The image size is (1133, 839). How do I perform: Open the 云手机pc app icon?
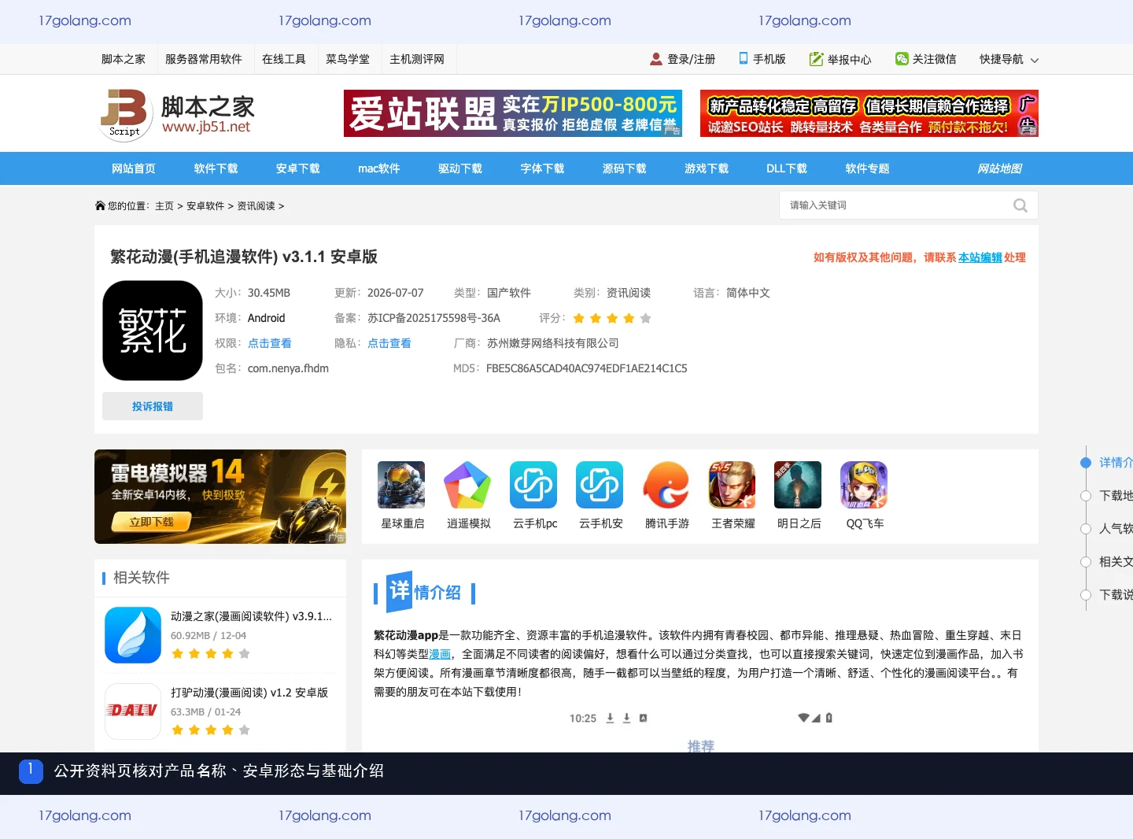[533, 485]
